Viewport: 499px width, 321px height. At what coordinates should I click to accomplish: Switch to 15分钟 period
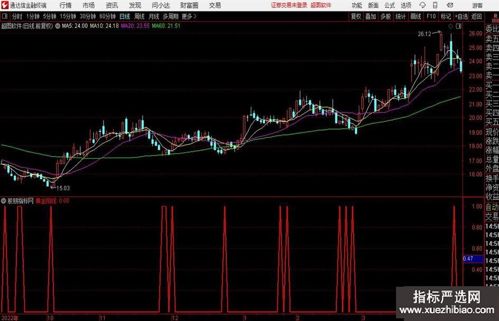[68, 16]
